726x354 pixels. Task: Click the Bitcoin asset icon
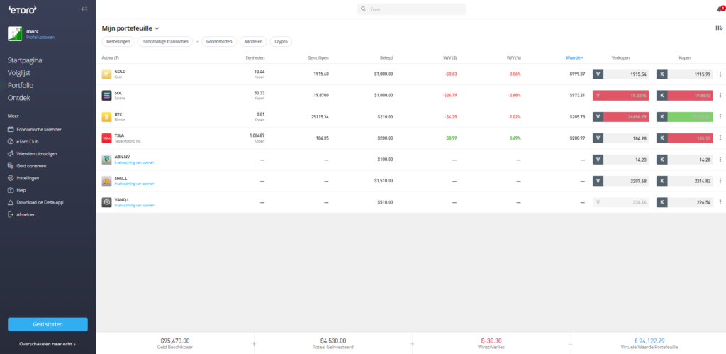pyautogui.click(x=107, y=116)
